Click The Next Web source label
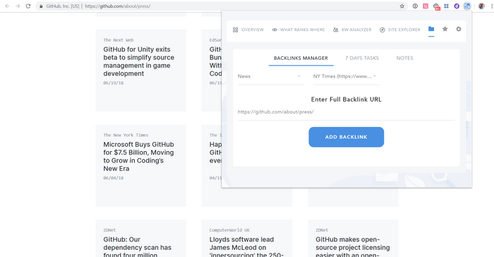 [x=119, y=40]
